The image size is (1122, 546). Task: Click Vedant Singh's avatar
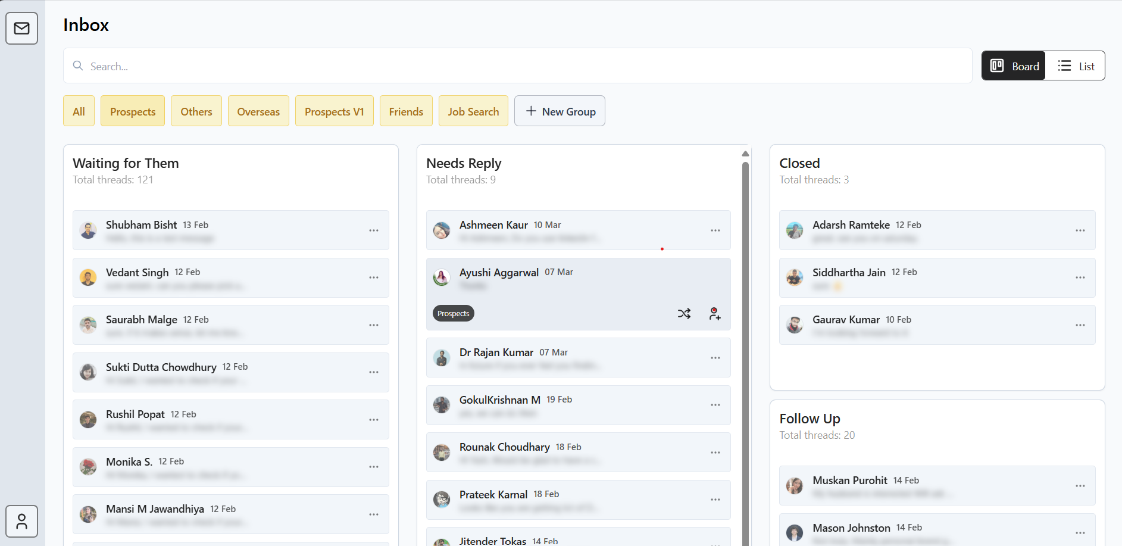pos(88,277)
